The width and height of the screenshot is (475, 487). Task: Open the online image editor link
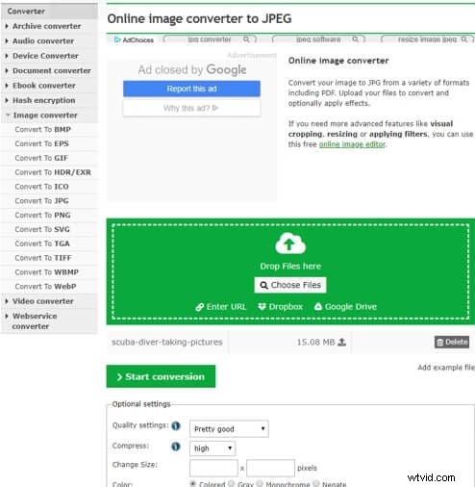pos(352,144)
